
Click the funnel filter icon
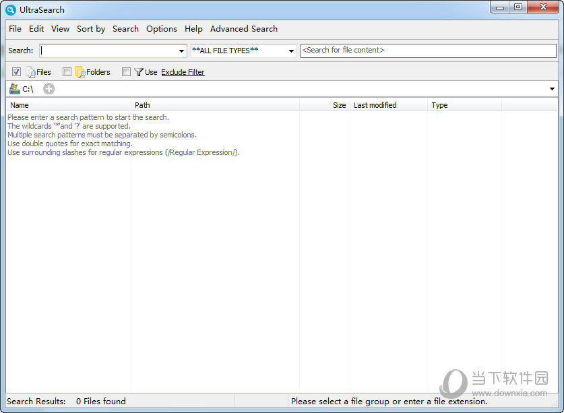[x=139, y=72]
